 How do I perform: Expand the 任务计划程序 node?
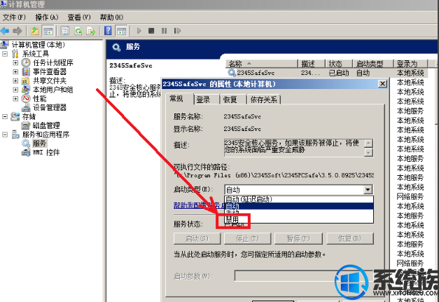coord(15,62)
